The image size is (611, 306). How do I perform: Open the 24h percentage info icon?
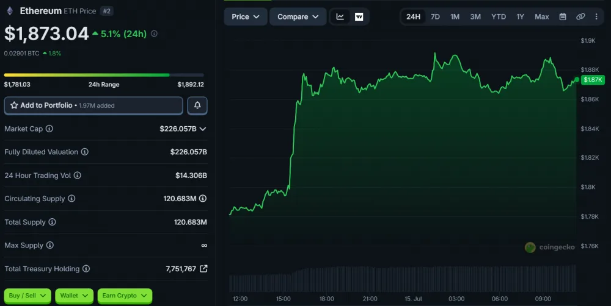pos(155,34)
